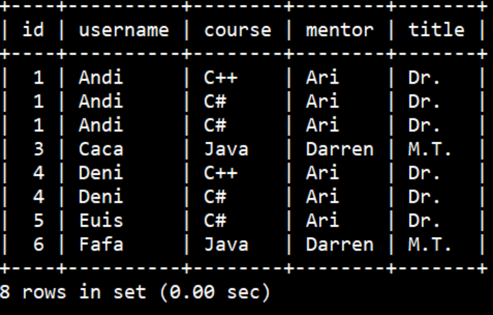Click the title column header
493x315 pixels.
[x=436, y=30]
